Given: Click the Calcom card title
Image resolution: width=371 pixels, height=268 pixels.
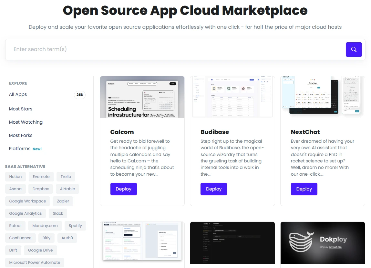Looking at the screenshot, I should pyautogui.click(x=122, y=132).
